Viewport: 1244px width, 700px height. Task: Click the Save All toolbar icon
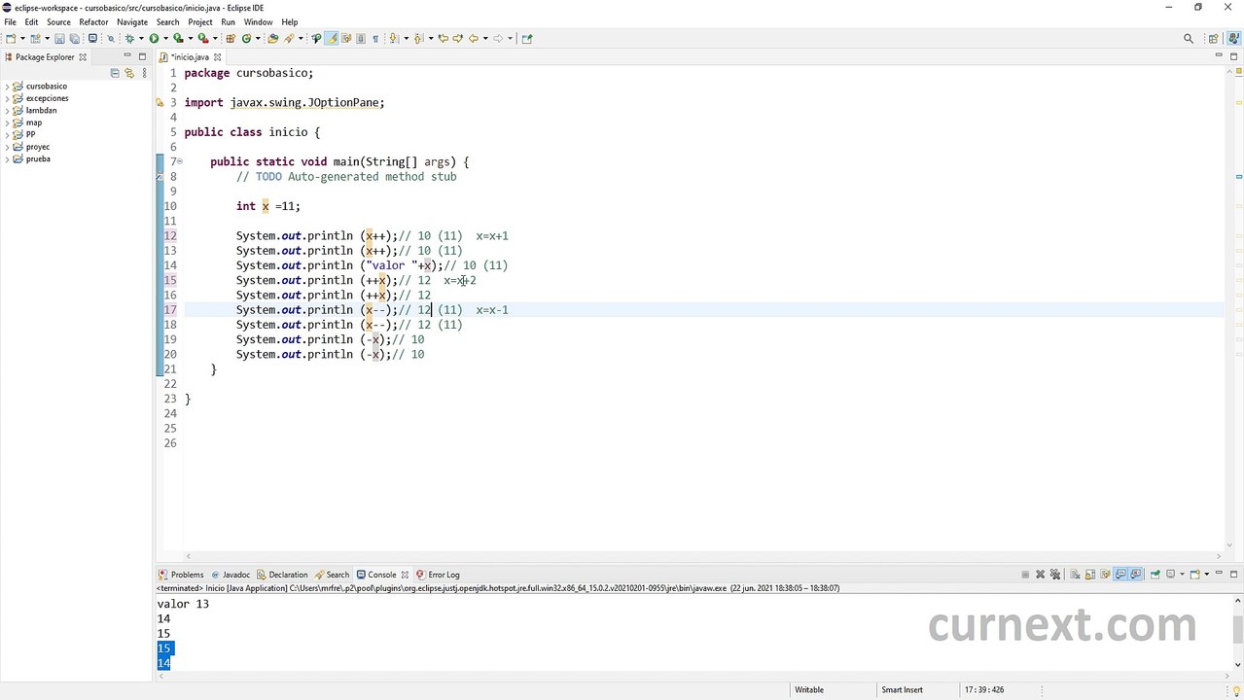pyautogui.click(x=74, y=39)
